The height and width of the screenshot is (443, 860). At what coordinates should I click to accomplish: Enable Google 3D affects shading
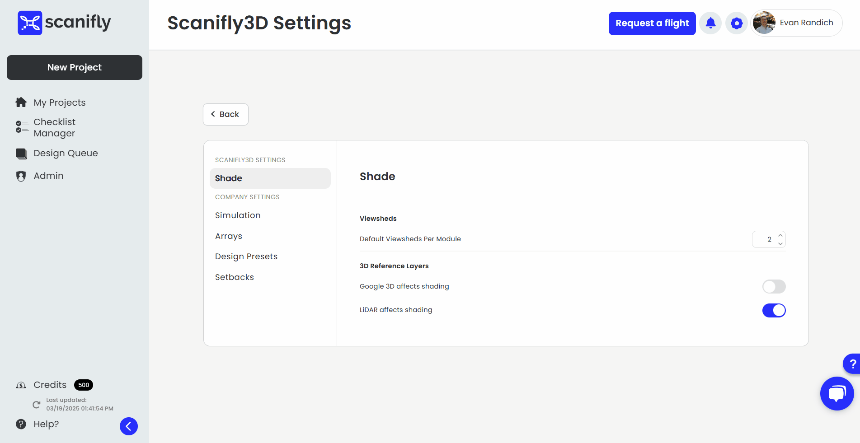click(x=774, y=286)
